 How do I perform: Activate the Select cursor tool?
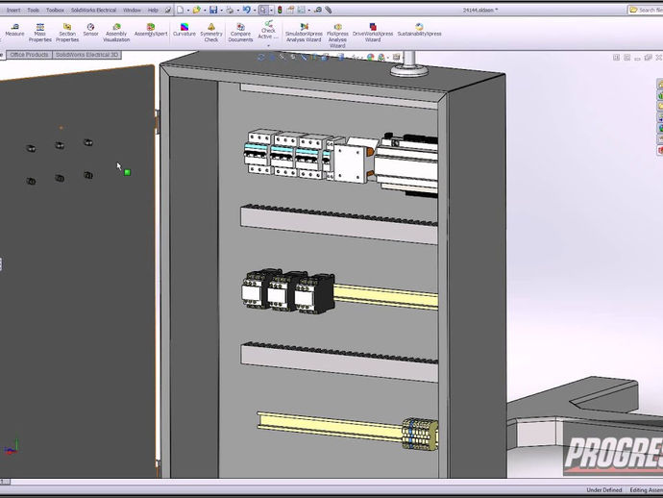coord(263,10)
